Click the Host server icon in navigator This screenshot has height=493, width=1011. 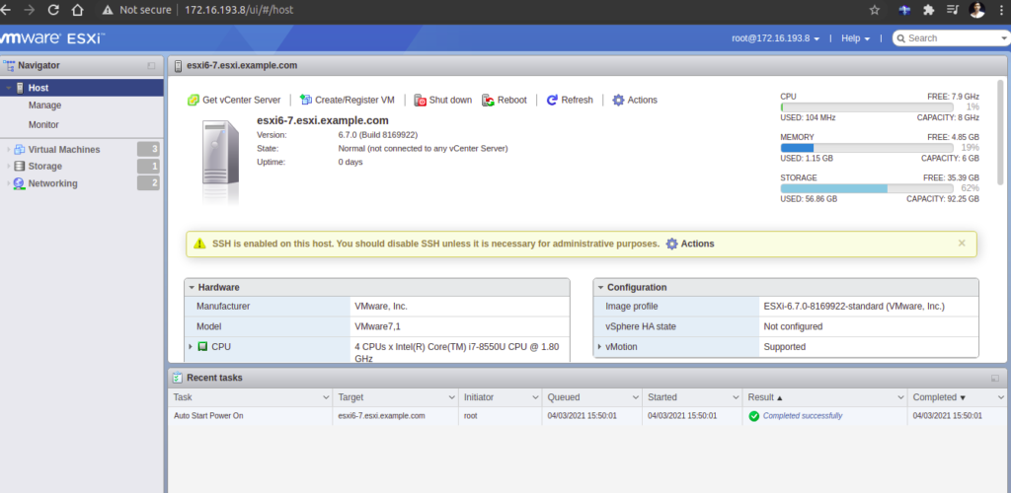20,88
